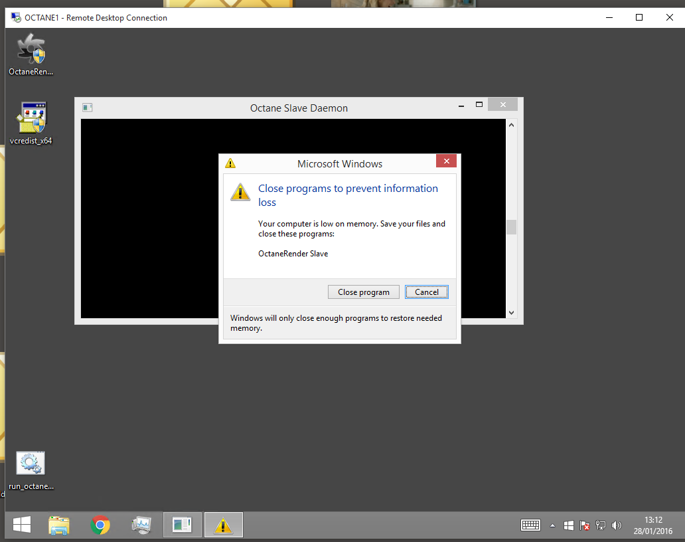
Task: Switch to the warning dialog taskbar item
Action: tap(223, 525)
